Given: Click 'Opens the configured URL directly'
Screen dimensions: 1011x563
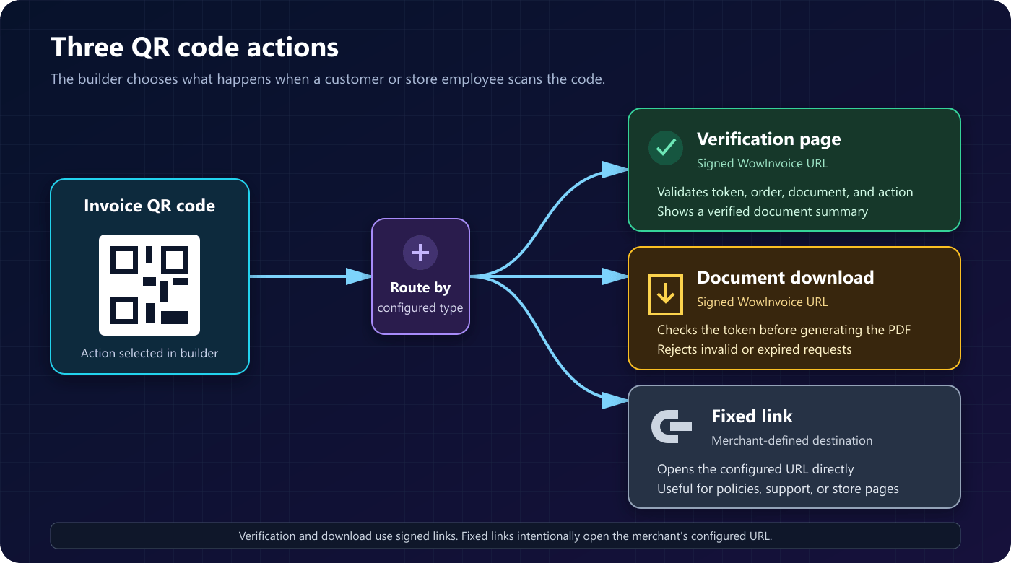Looking at the screenshot, I should (755, 469).
